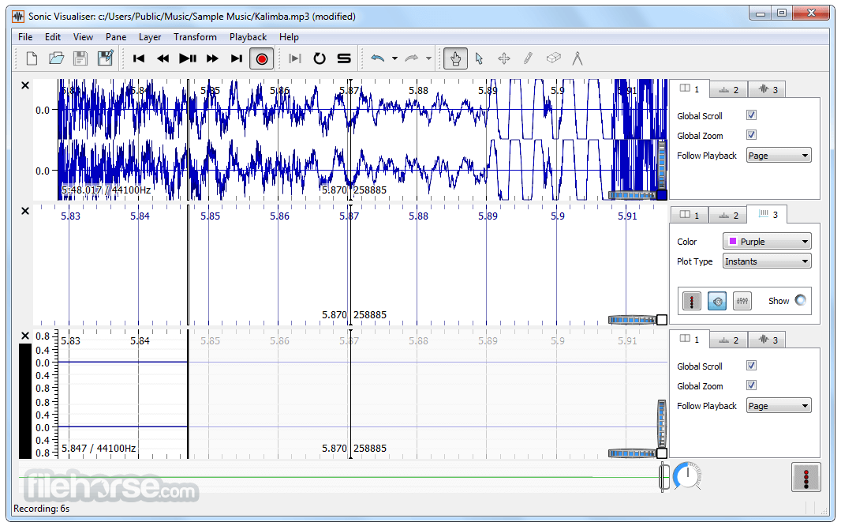Rewind to start of audio
The image size is (841, 526).
click(138, 58)
